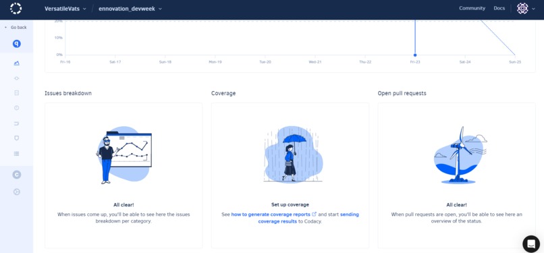Click the Sat-17 axis label
The height and width of the screenshot is (253, 544).
(x=115, y=62)
